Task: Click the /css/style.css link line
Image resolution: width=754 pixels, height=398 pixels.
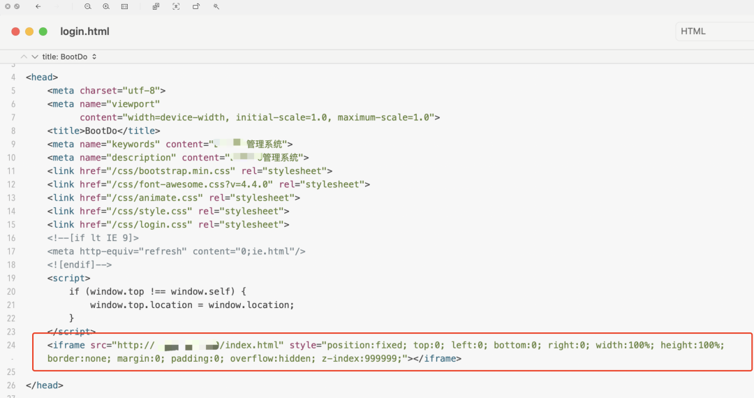Action: (x=168, y=212)
